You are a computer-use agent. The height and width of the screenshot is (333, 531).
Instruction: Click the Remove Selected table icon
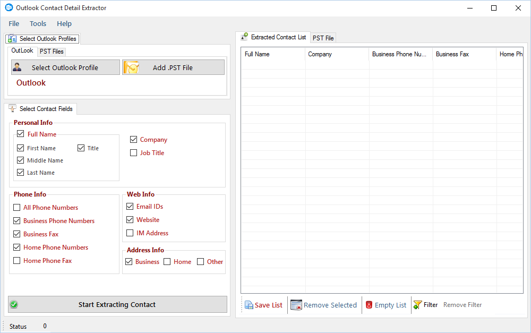pos(296,305)
